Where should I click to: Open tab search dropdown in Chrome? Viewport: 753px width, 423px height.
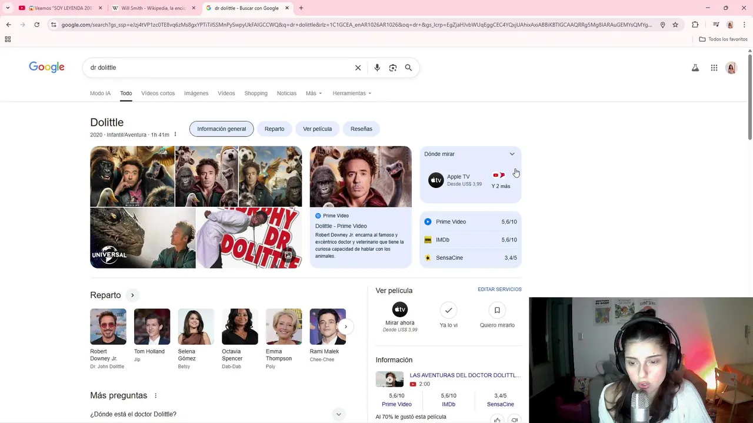[8, 8]
